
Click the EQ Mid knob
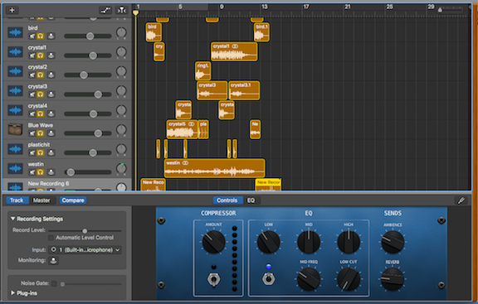point(309,242)
